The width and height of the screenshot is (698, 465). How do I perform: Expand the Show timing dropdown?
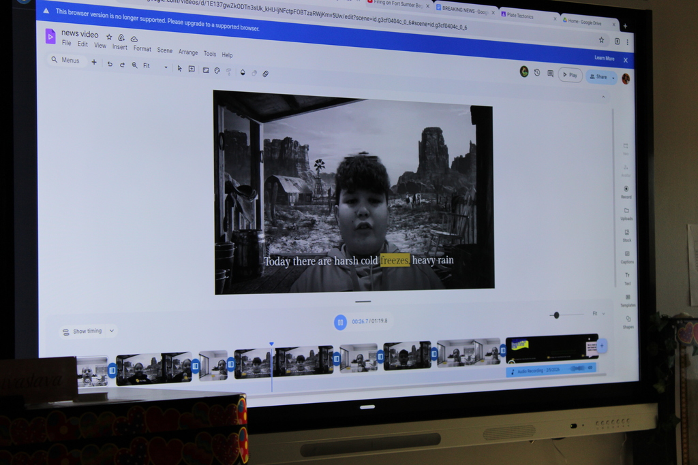[89, 332]
